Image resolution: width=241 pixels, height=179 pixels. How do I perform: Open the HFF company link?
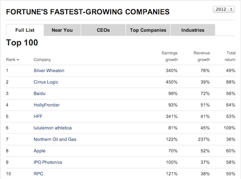tap(38, 116)
